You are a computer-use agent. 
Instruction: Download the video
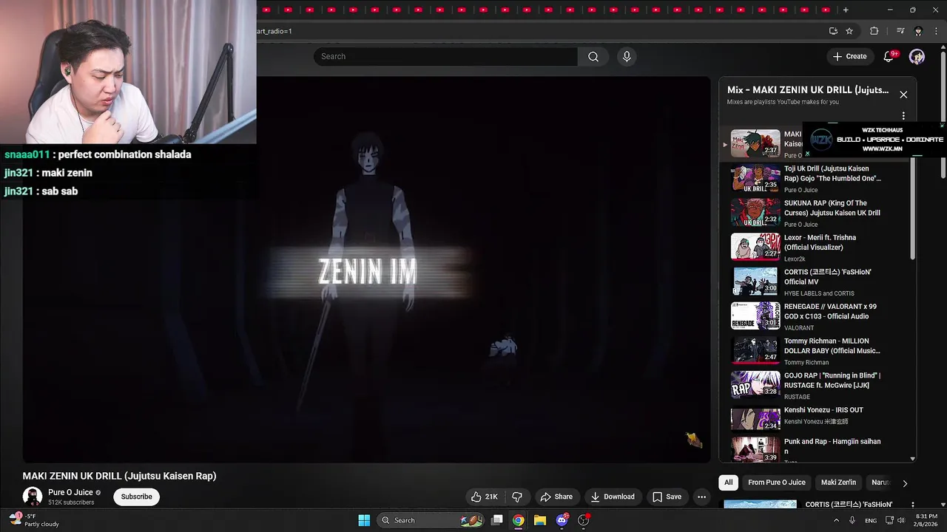pyautogui.click(x=613, y=497)
